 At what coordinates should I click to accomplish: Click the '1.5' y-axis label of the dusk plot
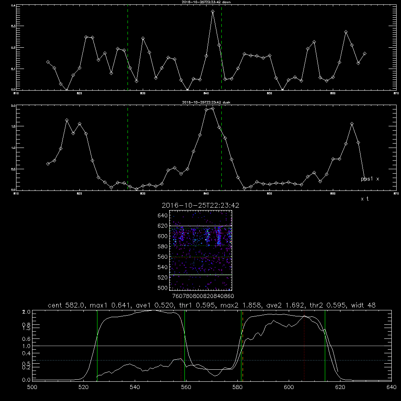[13, 126]
